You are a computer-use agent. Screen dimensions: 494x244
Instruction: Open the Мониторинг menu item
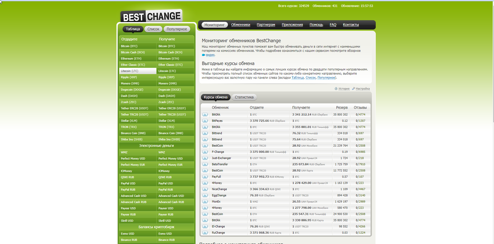tap(215, 25)
